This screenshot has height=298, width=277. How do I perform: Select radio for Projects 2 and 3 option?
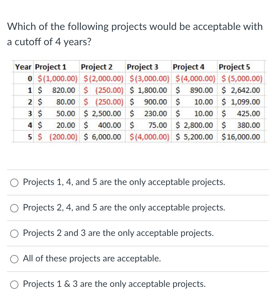[x=14, y=233]
